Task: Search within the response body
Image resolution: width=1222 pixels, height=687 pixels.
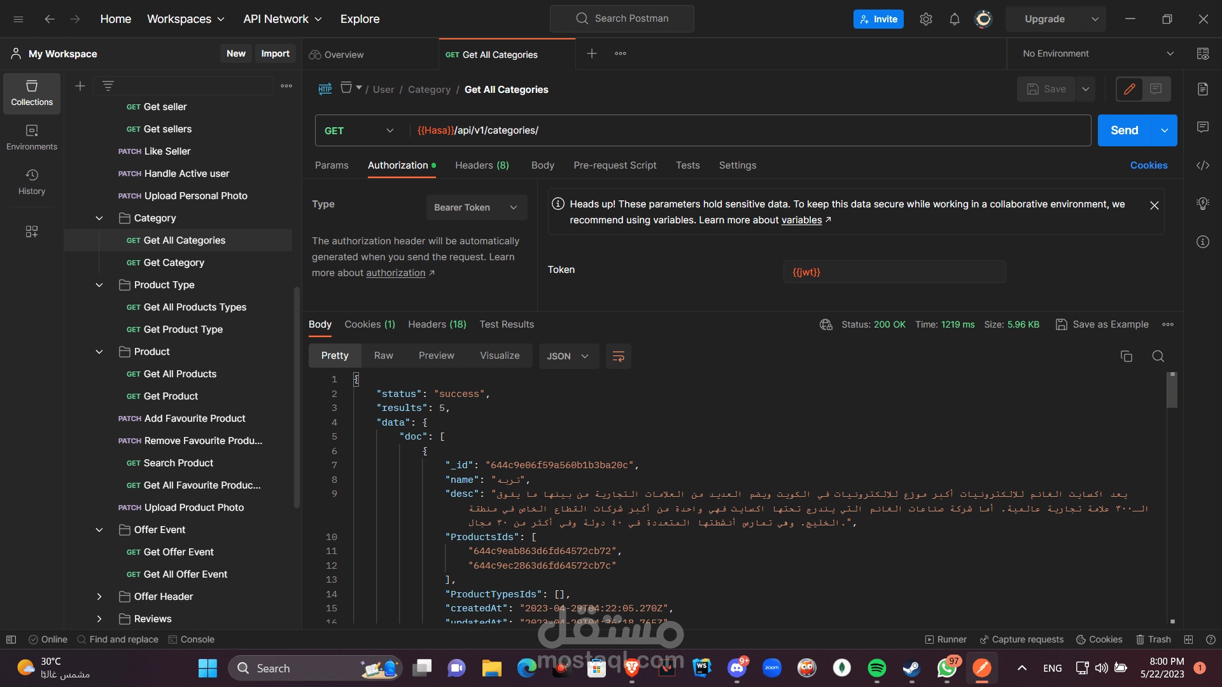Action: 1158,356
